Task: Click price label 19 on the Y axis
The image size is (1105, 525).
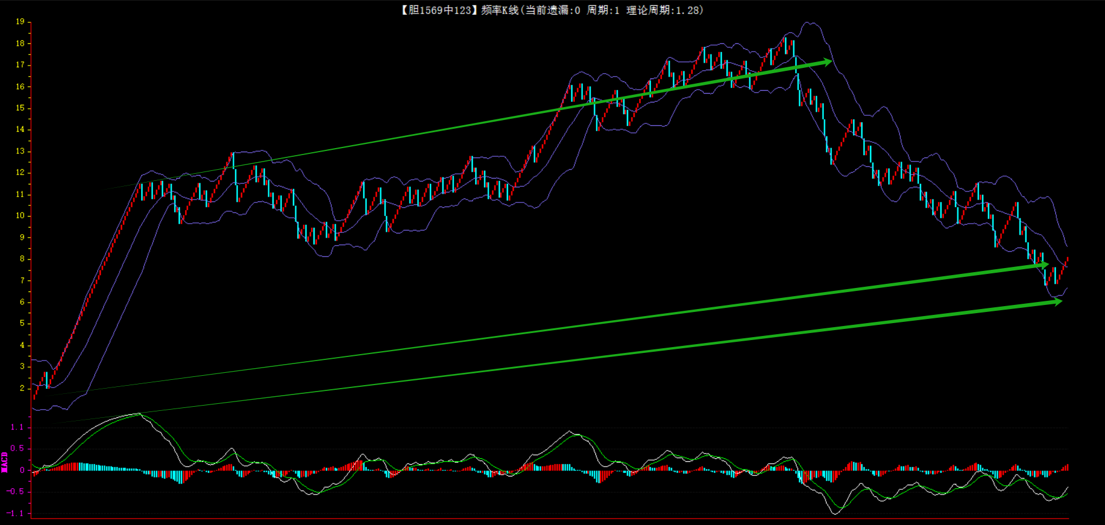Action: [x=21, y=22]
